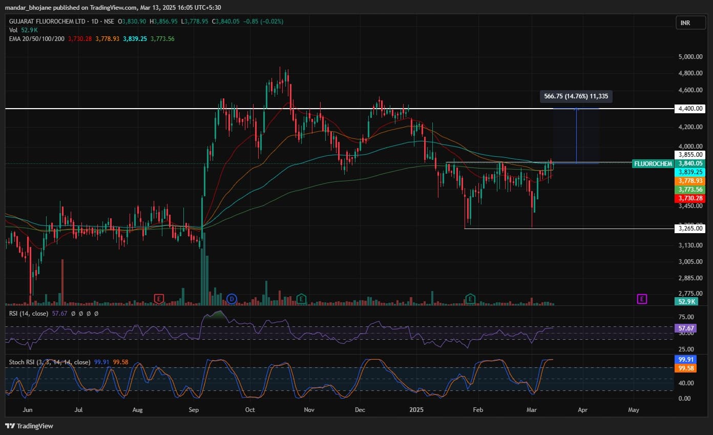Click the 3,450.00 price scale label

pos(691,206)
